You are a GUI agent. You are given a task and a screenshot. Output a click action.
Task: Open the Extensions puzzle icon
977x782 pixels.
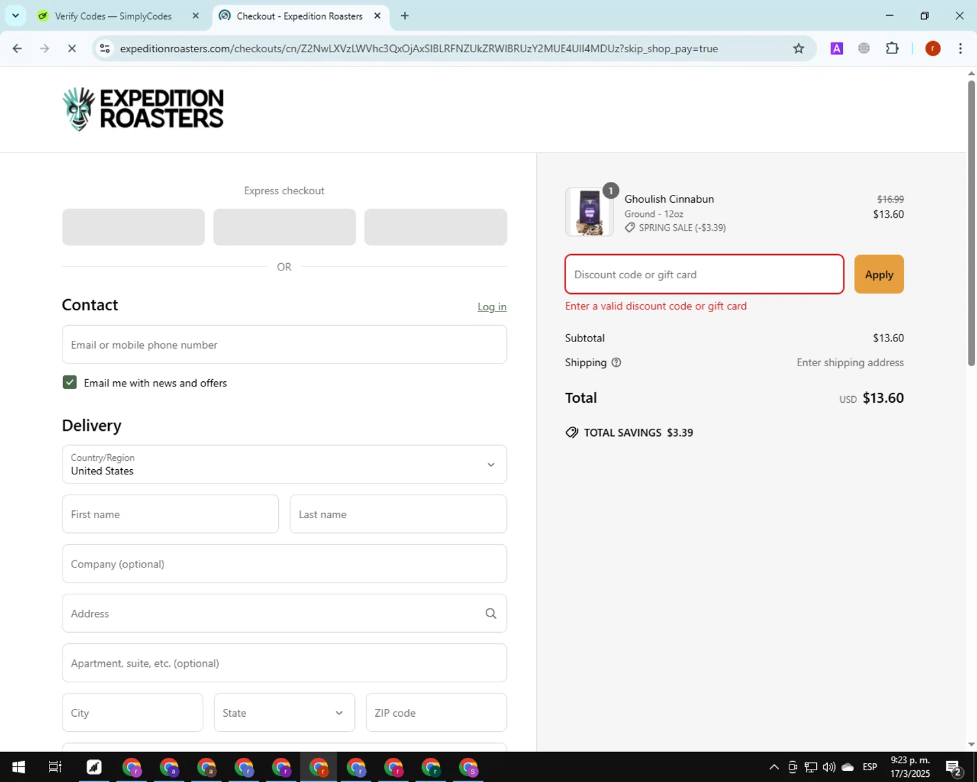pyautogui.click(x=892, y=48)
